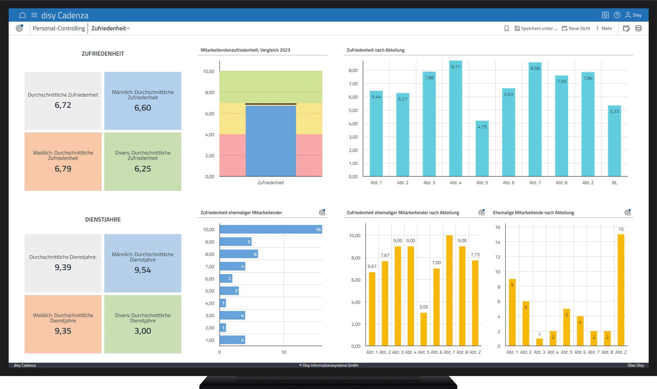Go to the Cadenza home page

(x=22, y=15)
